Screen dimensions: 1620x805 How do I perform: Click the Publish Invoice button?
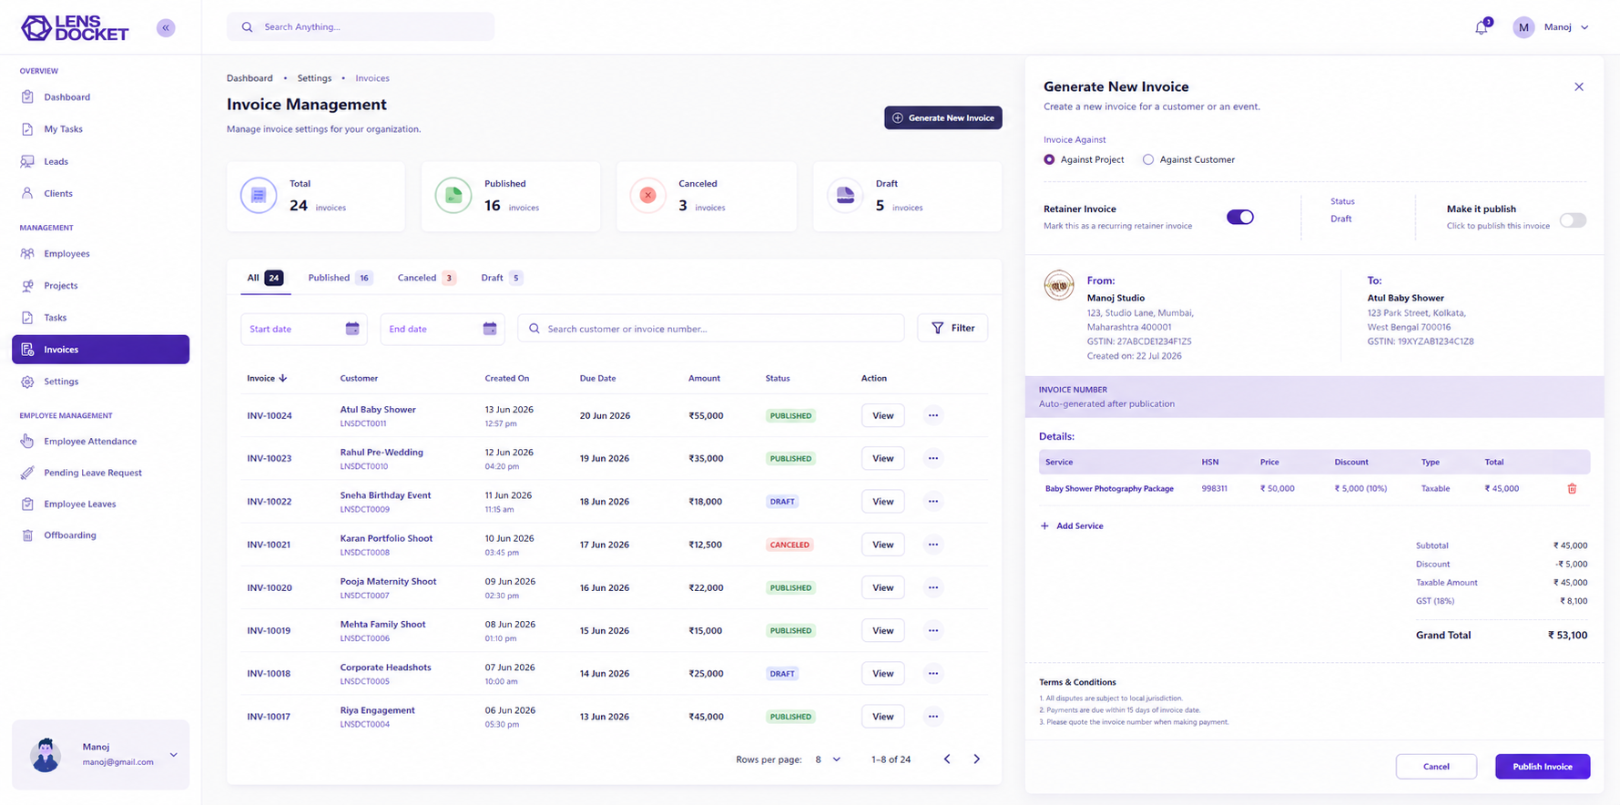coord(1543,767)
